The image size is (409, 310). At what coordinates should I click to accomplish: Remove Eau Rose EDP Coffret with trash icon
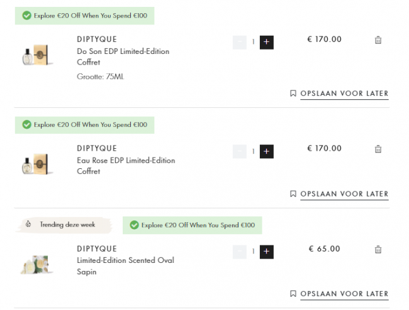[378, 149]
